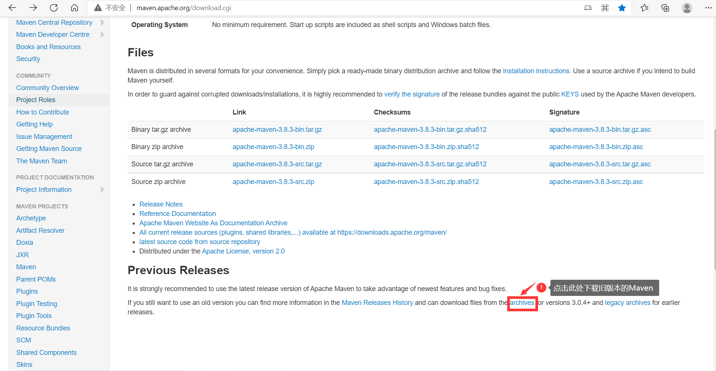Go back with the browser back arrow
716x371 pixels.
click(x=12, y=8)
